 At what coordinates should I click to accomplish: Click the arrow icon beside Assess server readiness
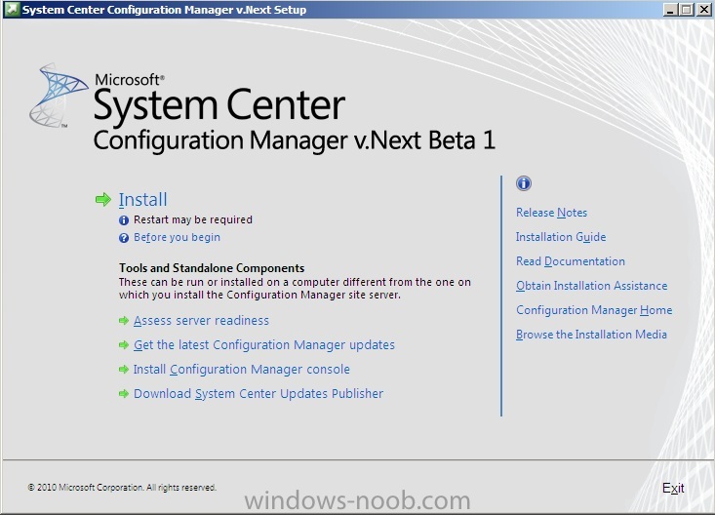pyautogui.click(x=124, y=321)
